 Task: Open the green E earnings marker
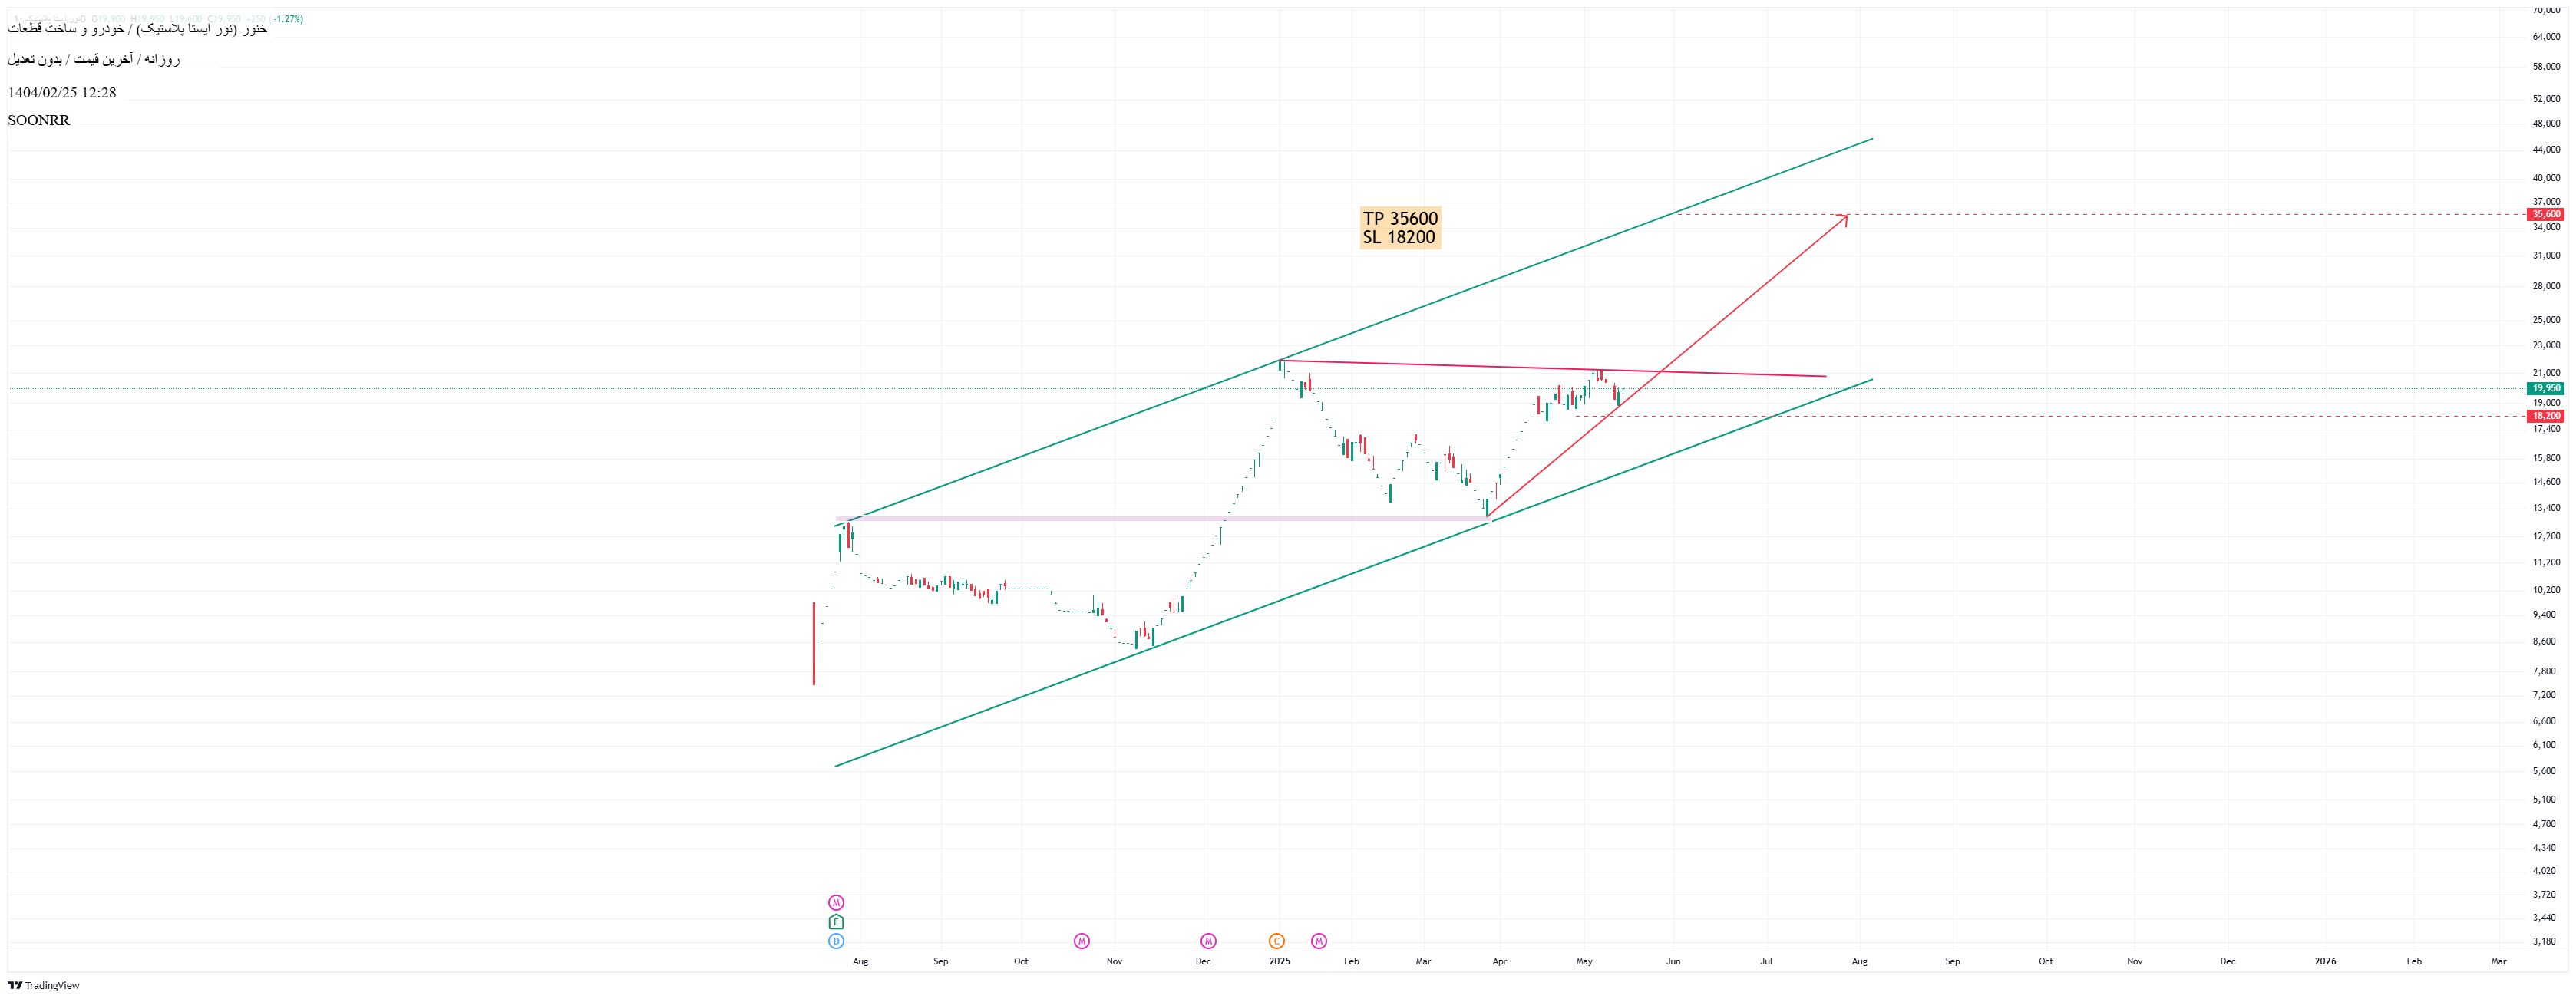836,922
